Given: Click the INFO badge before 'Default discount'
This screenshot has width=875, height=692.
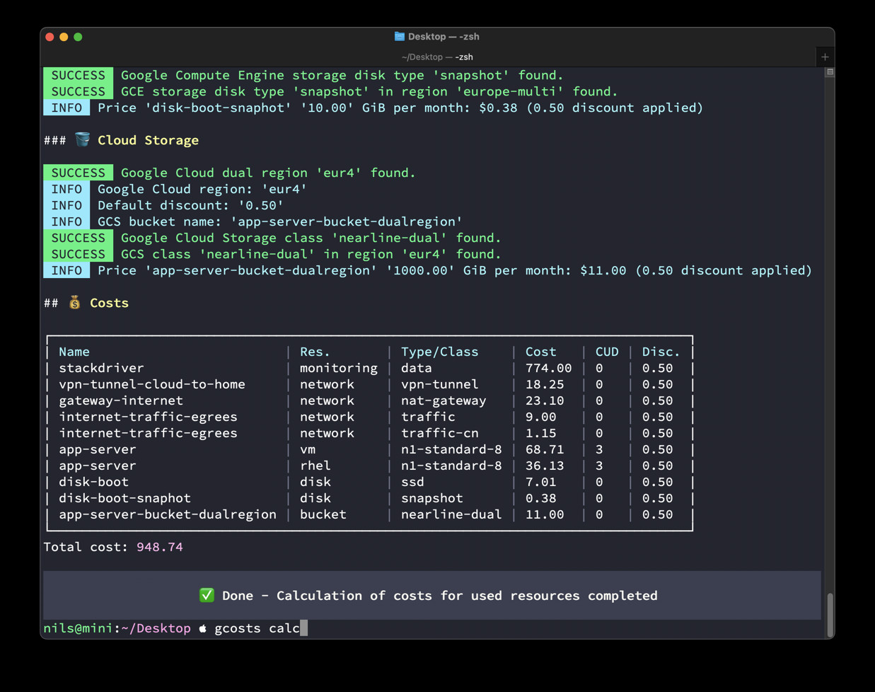Looking at the screenshot, I should [66, 205].
